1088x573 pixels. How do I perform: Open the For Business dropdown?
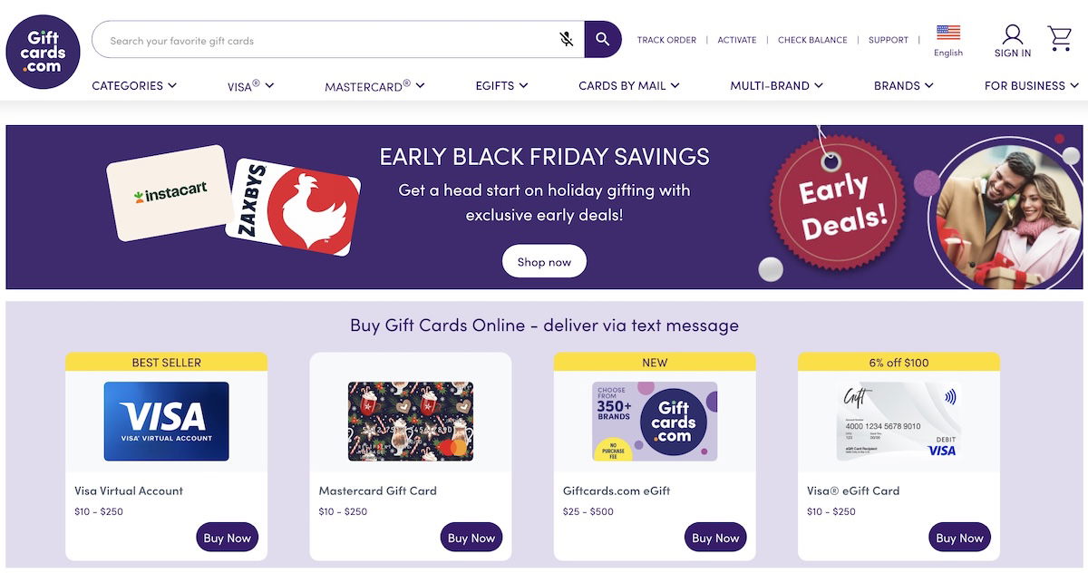[x=1031, y=85]
